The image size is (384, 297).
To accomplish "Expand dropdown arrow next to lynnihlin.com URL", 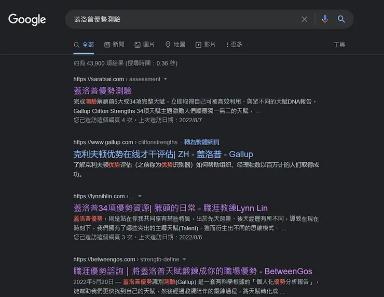I will pyautogui.click(x=140, y=196).
